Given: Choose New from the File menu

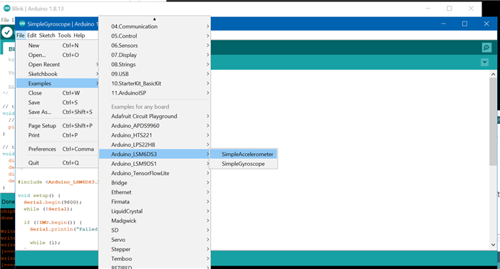Looking at the screenshot, I should pyautogui.click(x=58, y=46).
